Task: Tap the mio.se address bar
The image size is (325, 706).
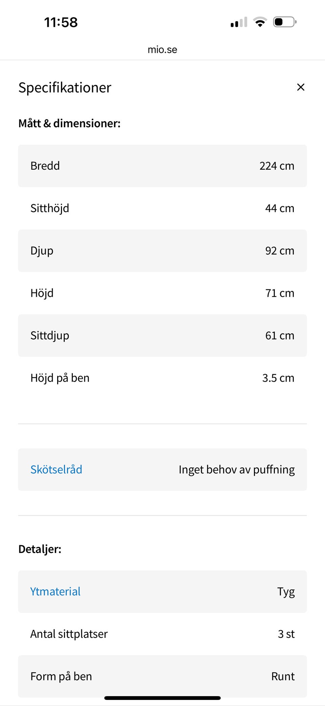Action: click(x=162, y=50)
